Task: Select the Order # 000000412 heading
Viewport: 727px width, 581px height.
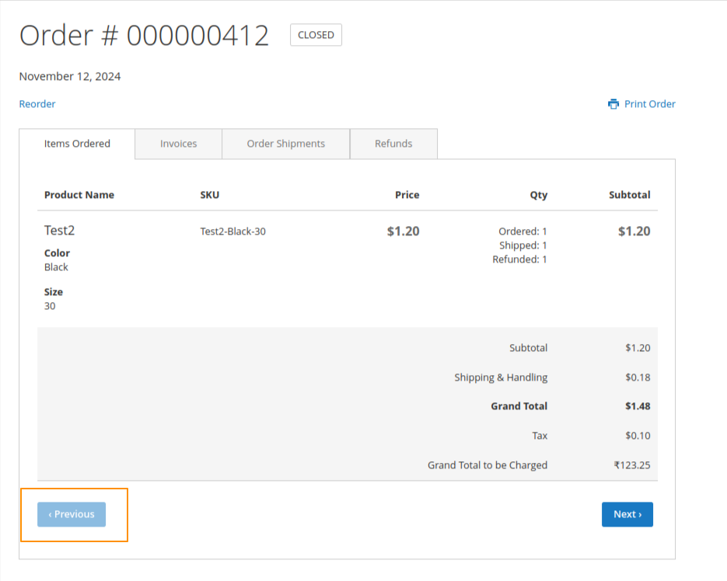Action: (x=145, y=34)
